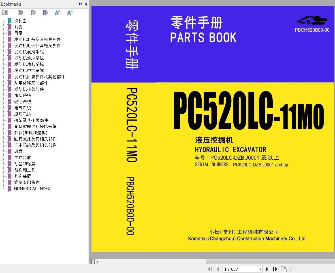The height and width of the screenshot is (273, 335).
Task: Open the bookmark options checklist icon
Action: [x=5, y=13]
